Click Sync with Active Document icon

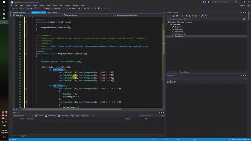187,16
